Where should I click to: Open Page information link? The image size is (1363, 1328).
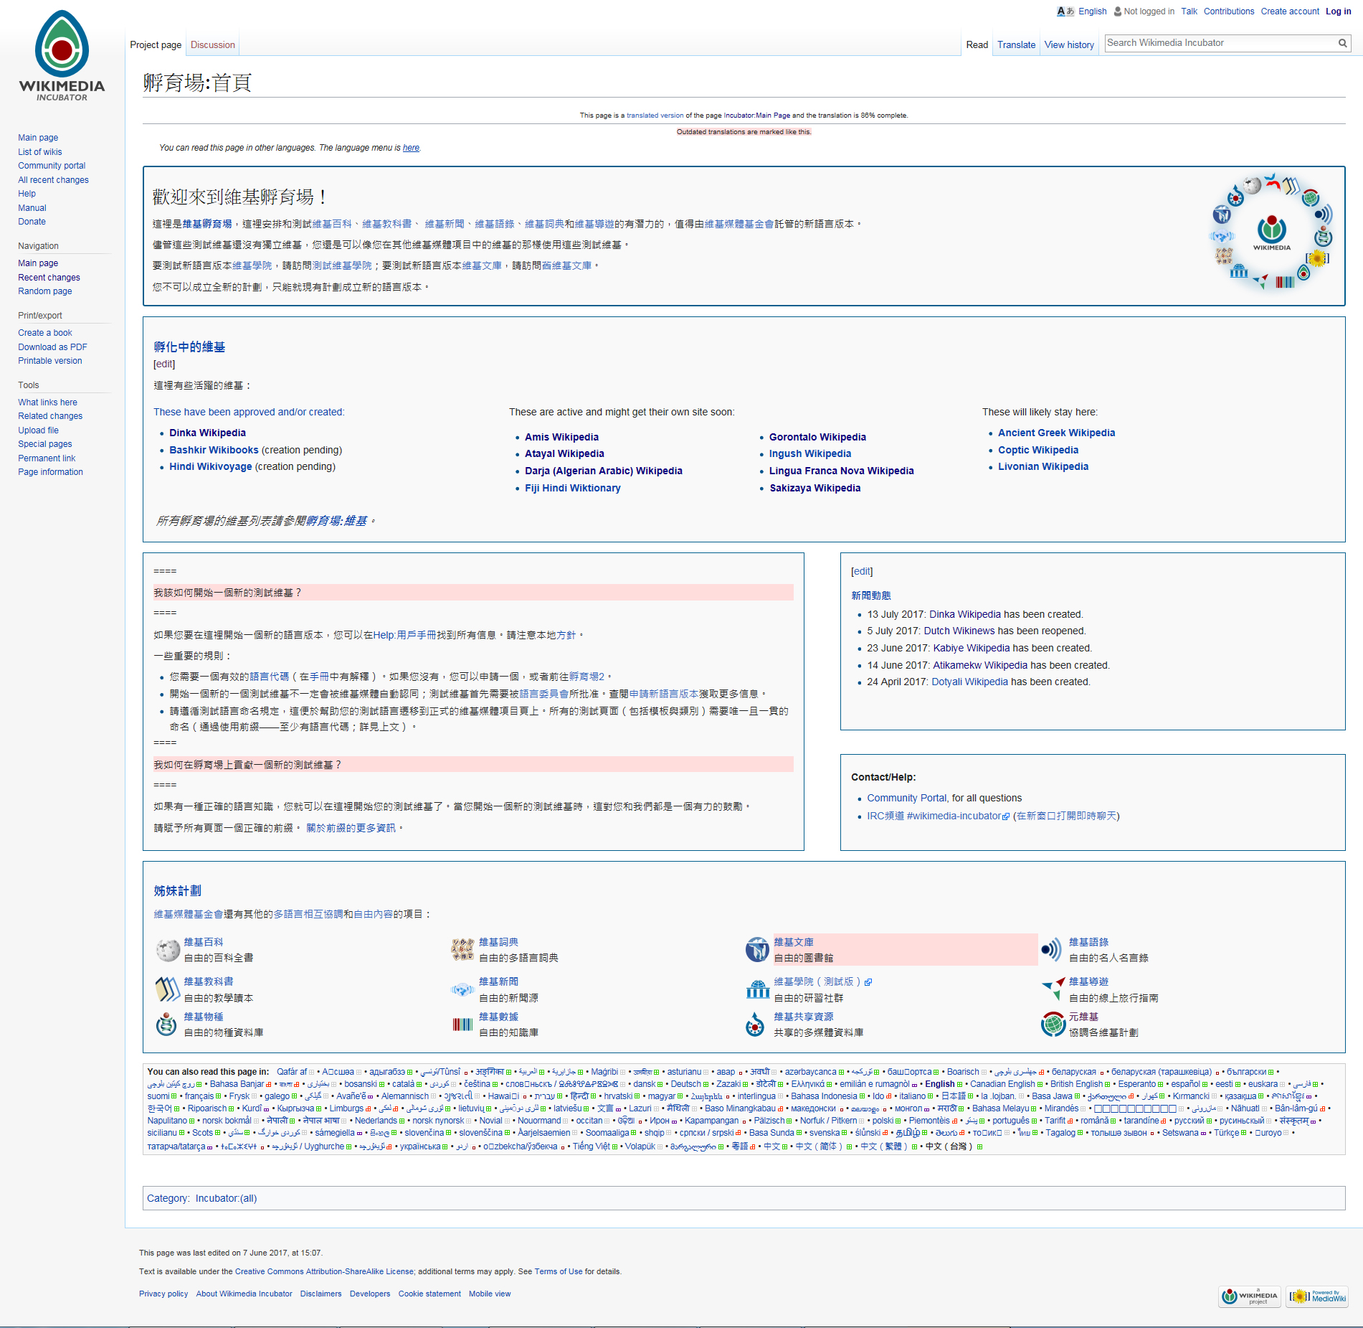50,472
